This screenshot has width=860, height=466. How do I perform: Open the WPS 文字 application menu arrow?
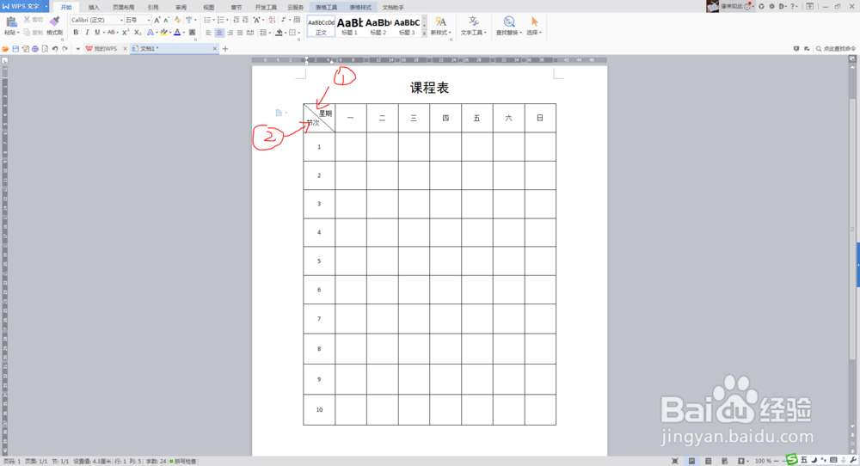pyautogui.click(x=46, y=7)
